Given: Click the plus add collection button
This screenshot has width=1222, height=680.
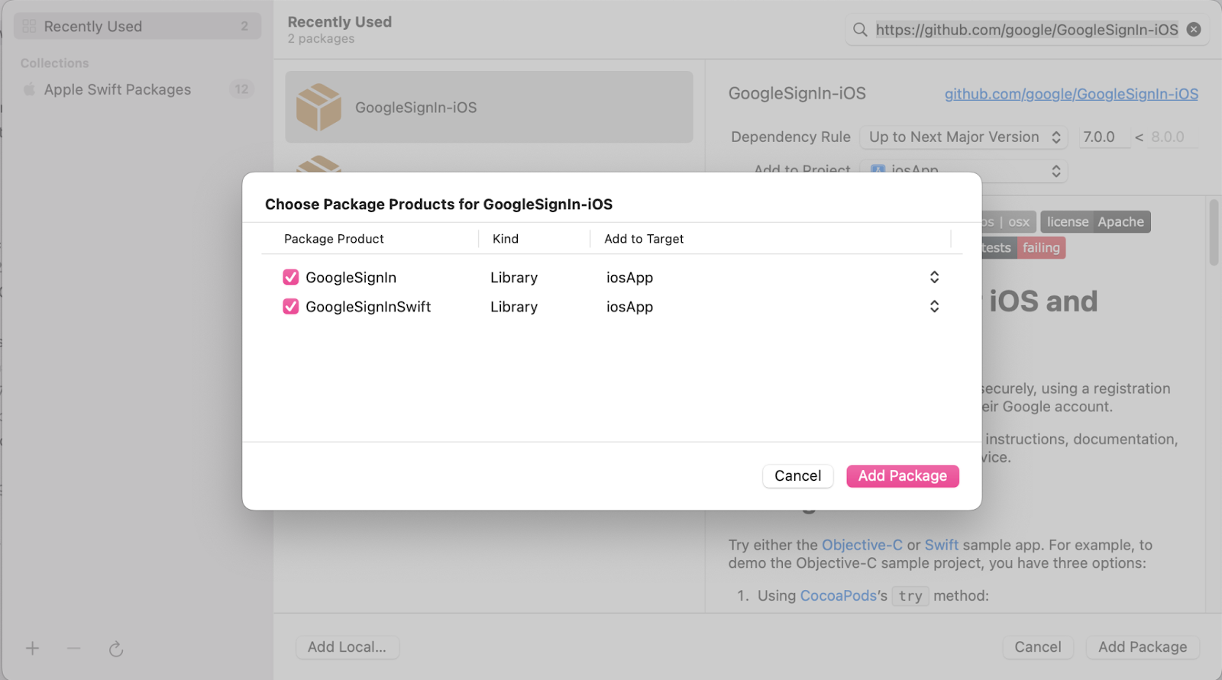Looking at the screenshot, I should 32,648.
